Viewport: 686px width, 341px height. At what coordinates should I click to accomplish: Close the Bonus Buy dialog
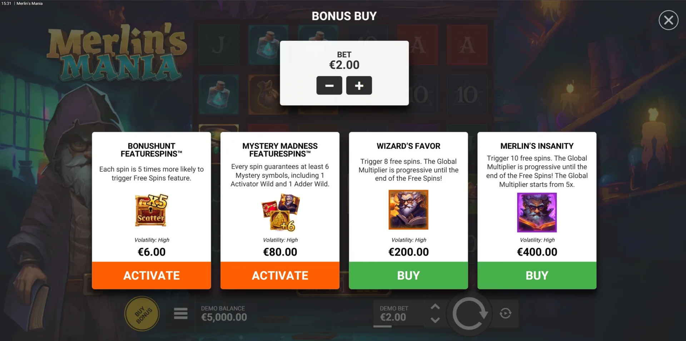(x=668, y=20)
